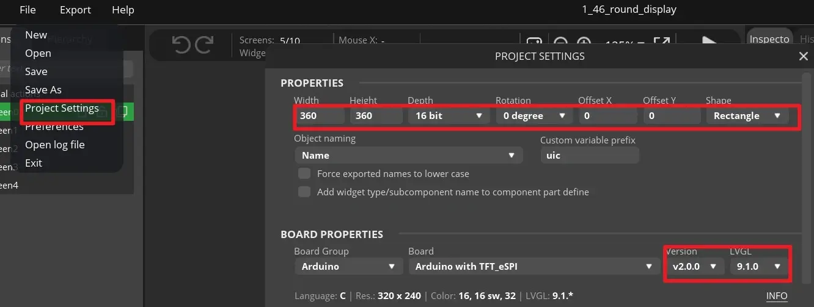Viewport: 814px width, 307px height.
Task: Close the Project Settings dialog
Action: tap(804, 56)
